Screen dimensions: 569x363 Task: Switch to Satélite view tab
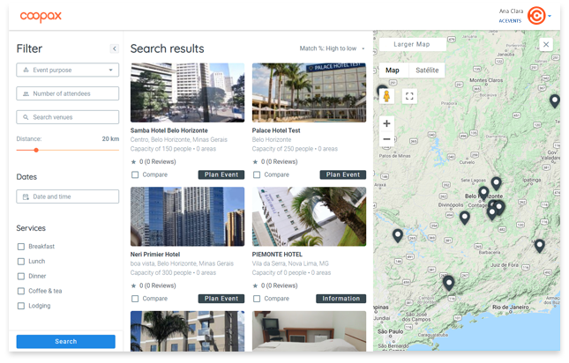pyautogui.click(x=427, y=70)
